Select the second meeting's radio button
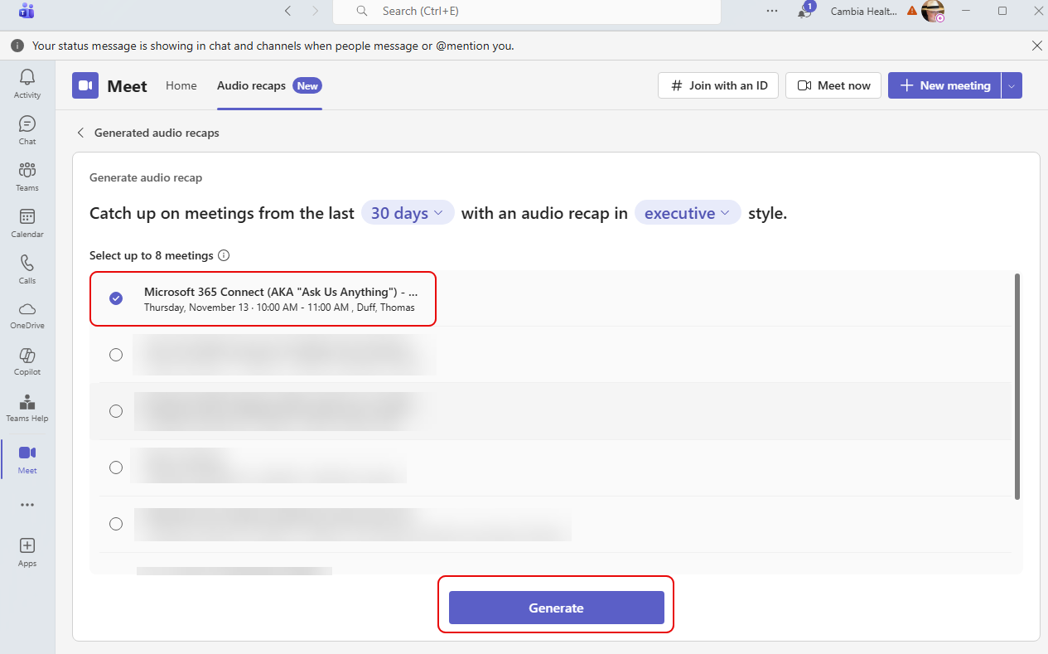1048x654 pixels. [115, 354]
